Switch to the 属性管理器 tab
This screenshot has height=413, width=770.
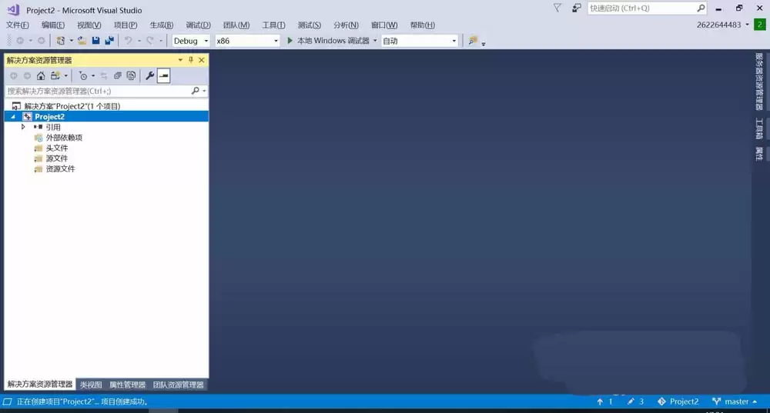tap(127, 385)
